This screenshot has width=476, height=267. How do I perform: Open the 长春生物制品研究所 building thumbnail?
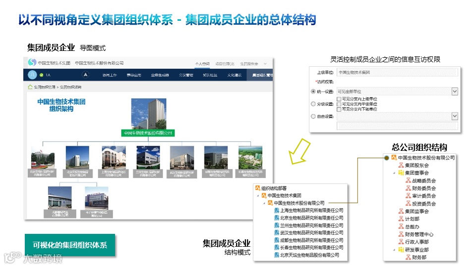coord(250,157)
